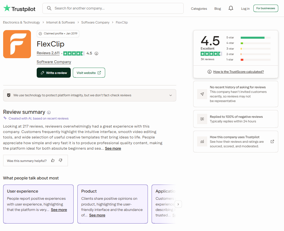The height and width of the screenshot is (231, 284).
Task: Open the Product topic card
Action: [113, 204]
